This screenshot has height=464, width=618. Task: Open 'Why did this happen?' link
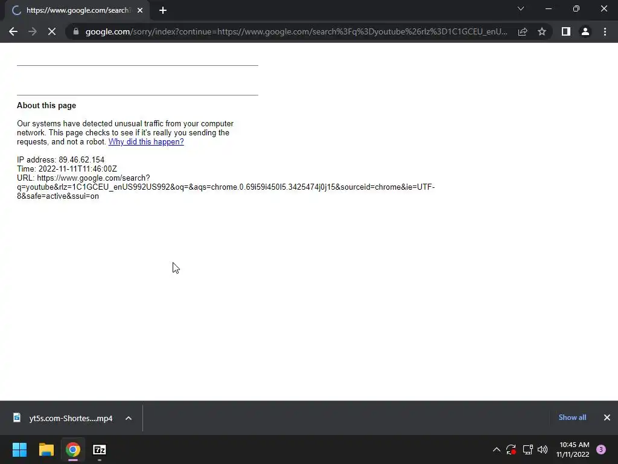pos(146,141)
